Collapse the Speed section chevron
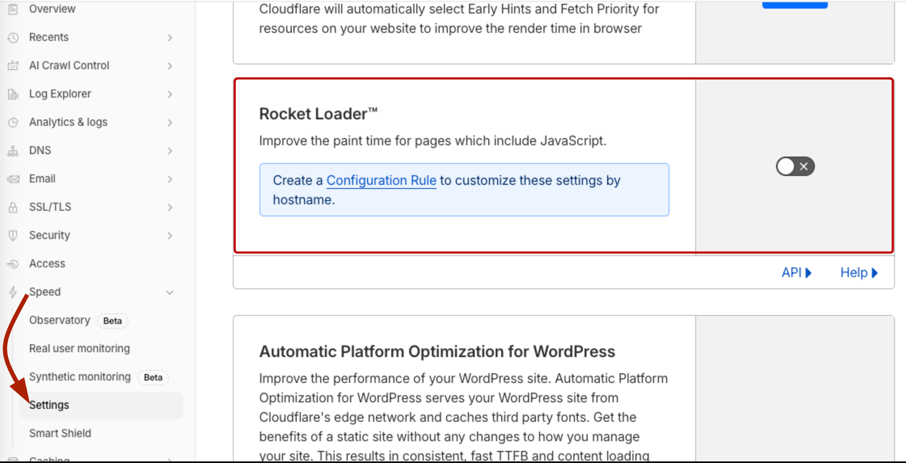This screenshot has height=463, width=906. point(170,293)
